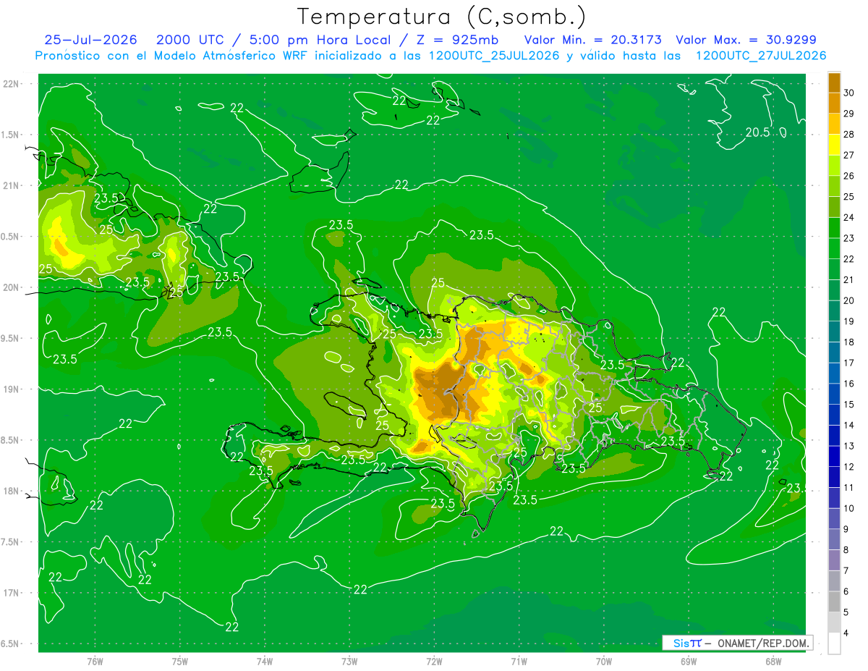Click the "70W" longitude axis label

[x=604, y=662]
